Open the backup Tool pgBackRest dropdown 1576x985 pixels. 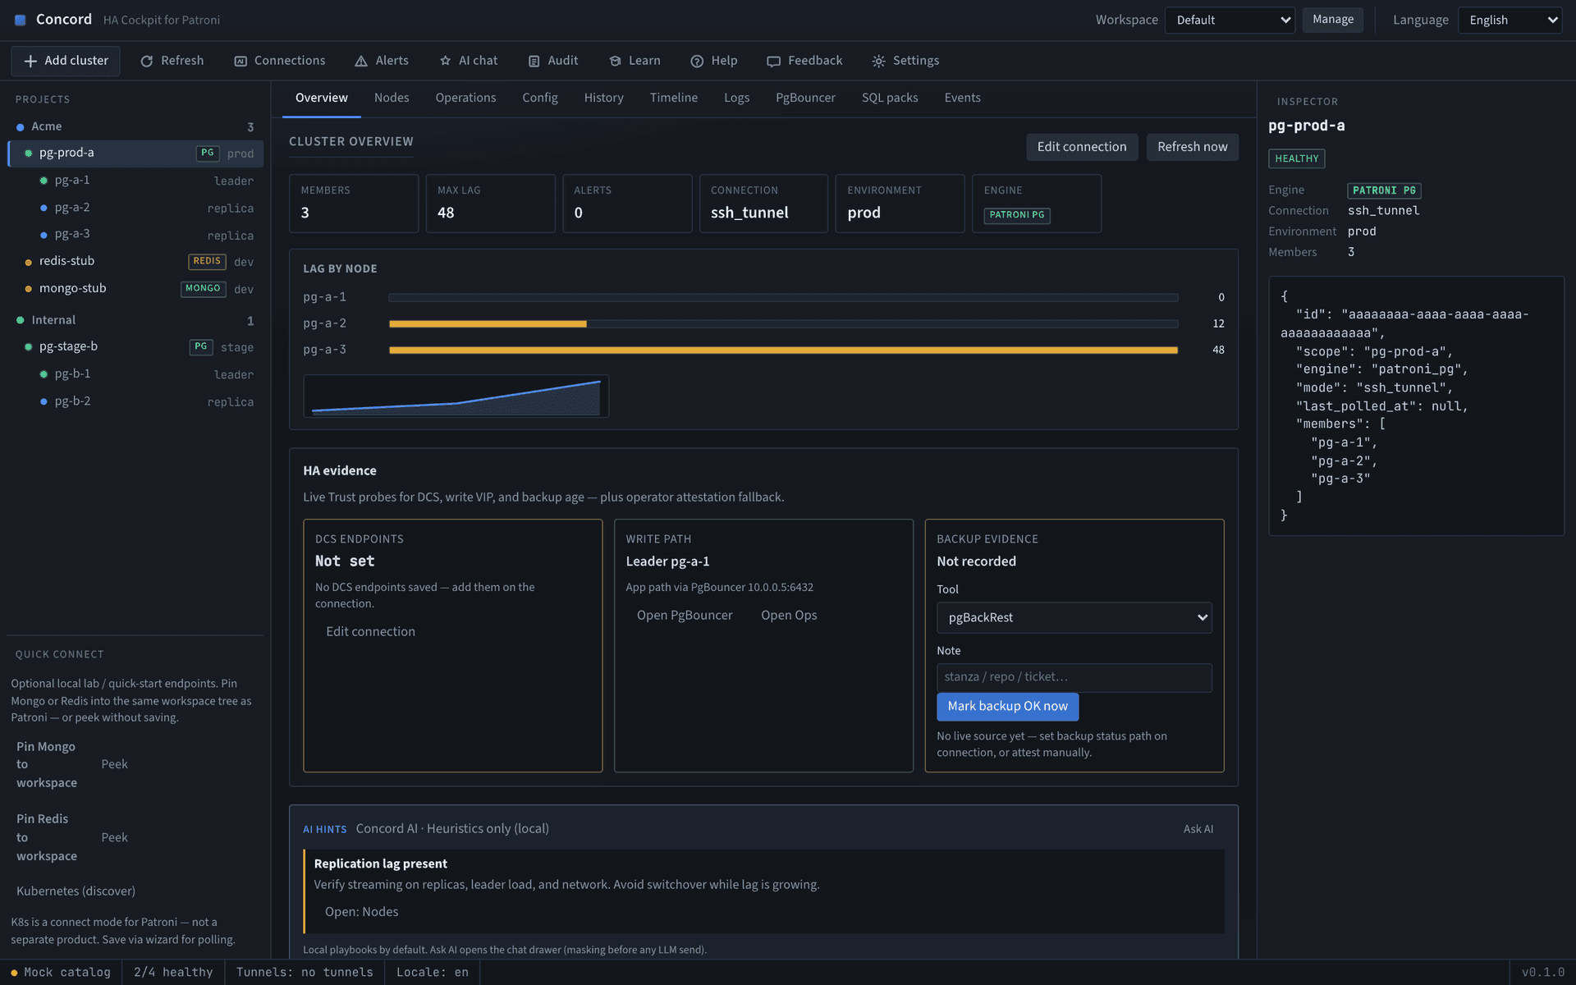tap(1074, 617)
